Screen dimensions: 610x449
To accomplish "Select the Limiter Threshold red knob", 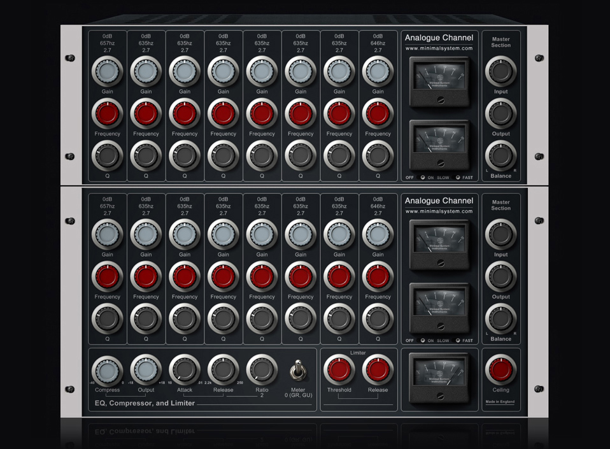I will click(x=339, y=370).
